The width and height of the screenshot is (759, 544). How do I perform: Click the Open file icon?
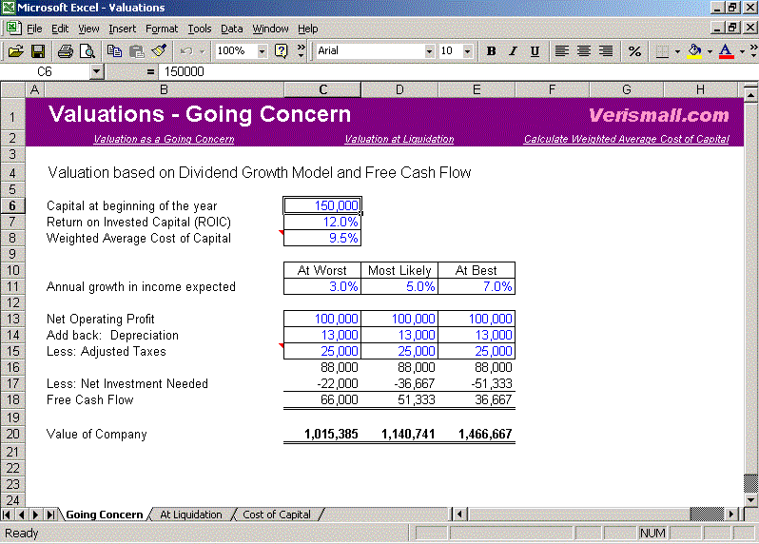tap(16, 50)
